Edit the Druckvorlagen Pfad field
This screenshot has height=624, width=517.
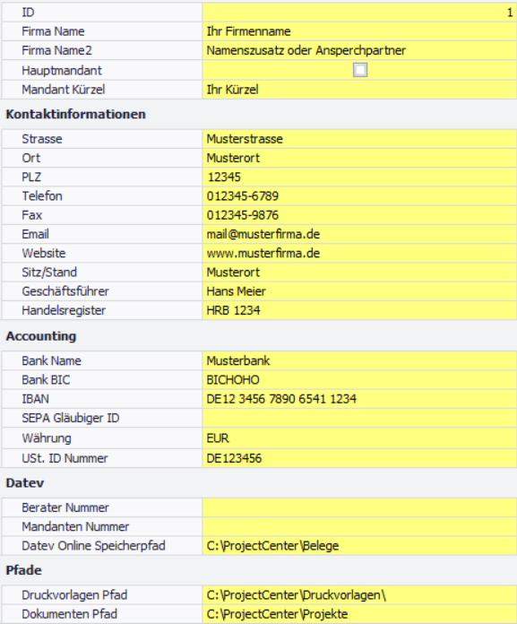[x=359, y=595]
